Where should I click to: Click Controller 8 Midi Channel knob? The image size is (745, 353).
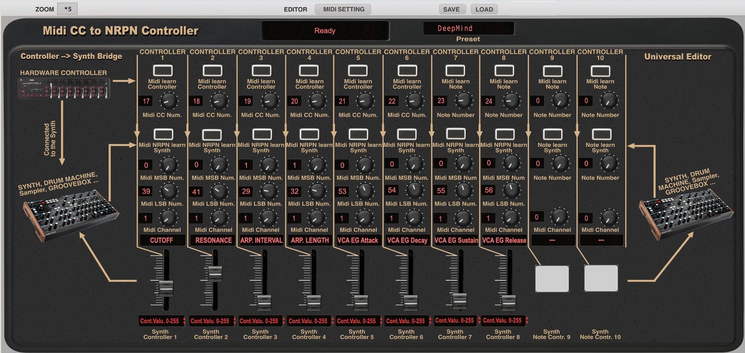pos(511,217)
